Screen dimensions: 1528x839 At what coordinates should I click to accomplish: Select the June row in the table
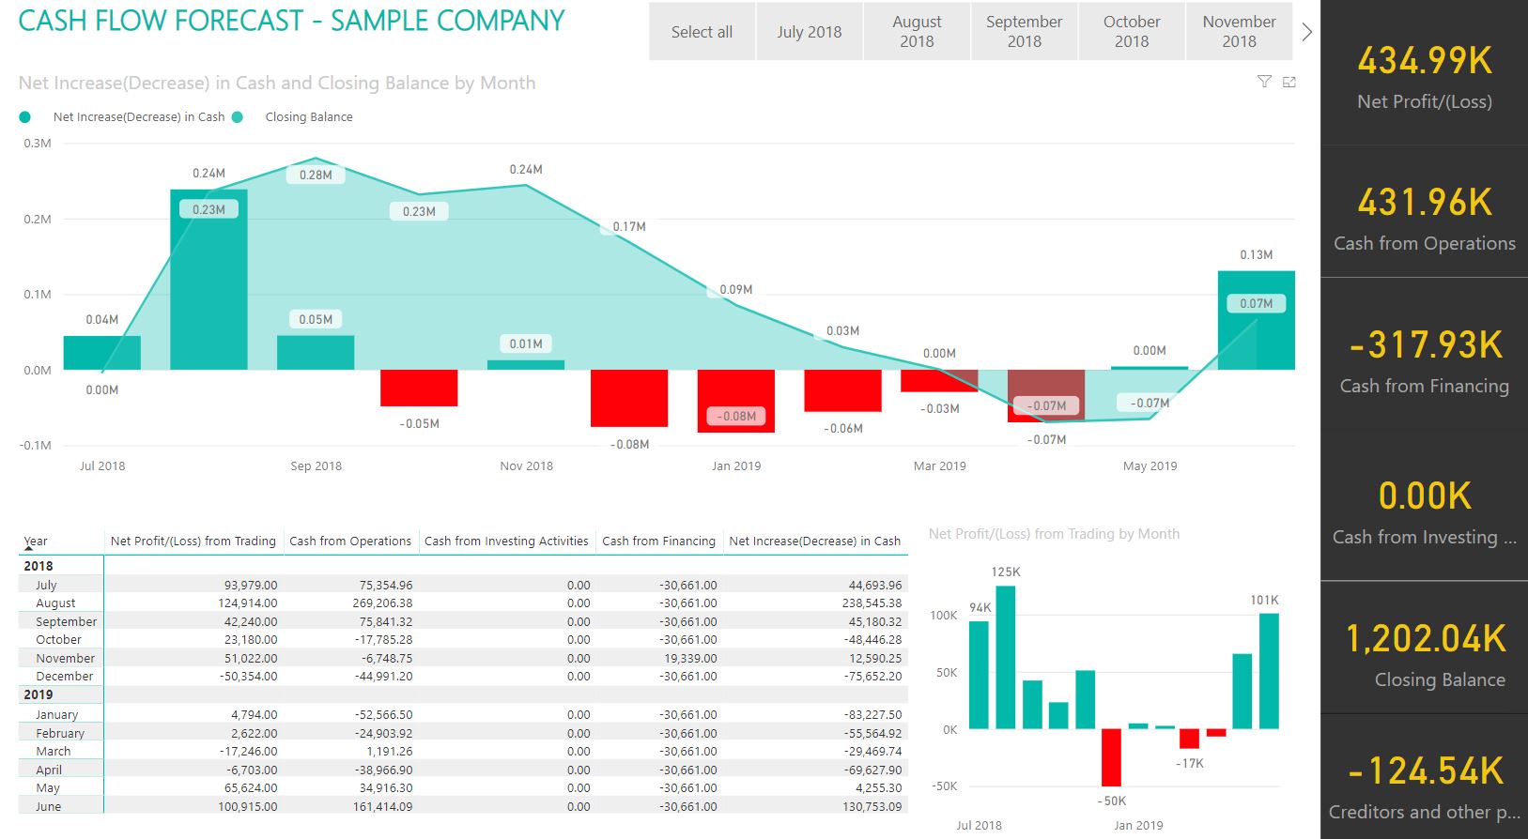point(49,806)
